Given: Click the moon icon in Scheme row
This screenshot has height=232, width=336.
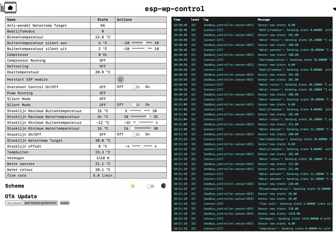Looking at the screenshot, I should pos(164,186).
